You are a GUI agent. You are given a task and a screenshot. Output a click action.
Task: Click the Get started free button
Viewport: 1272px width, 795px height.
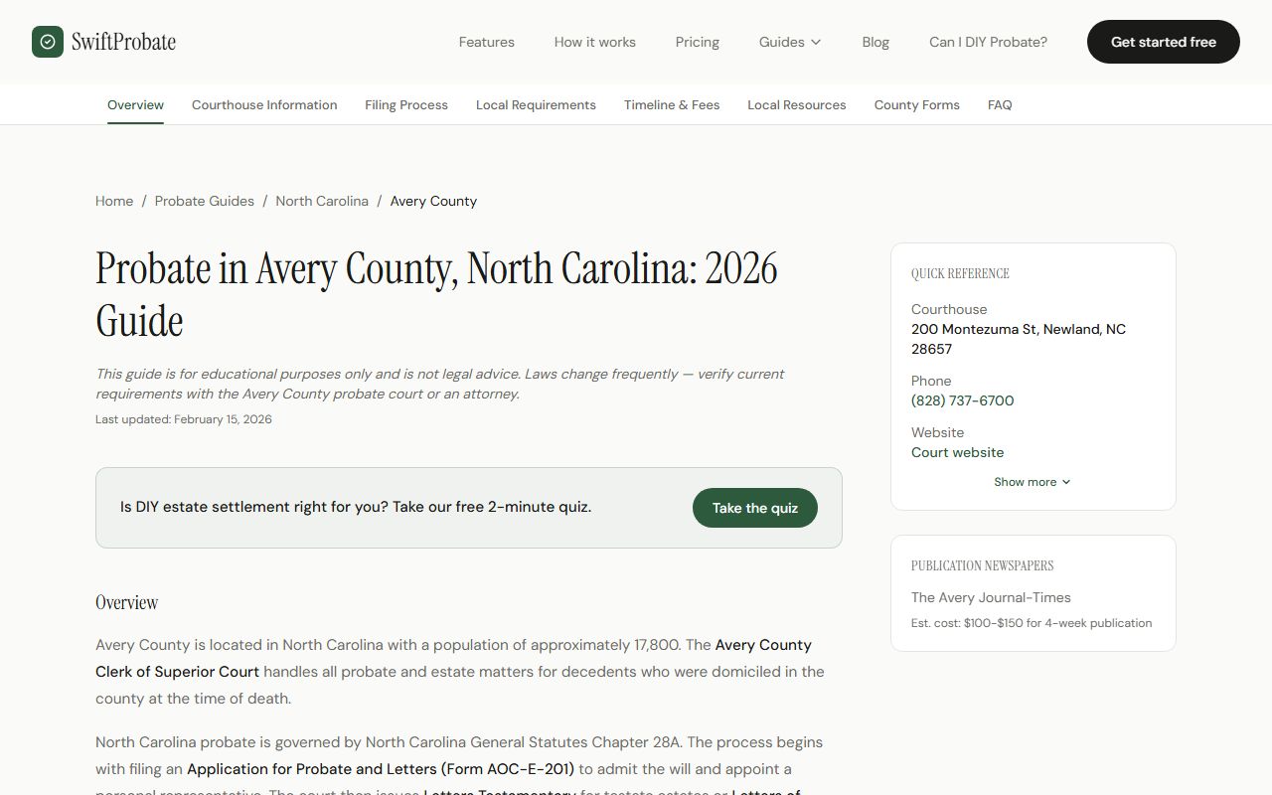(x=1163, y=42)
